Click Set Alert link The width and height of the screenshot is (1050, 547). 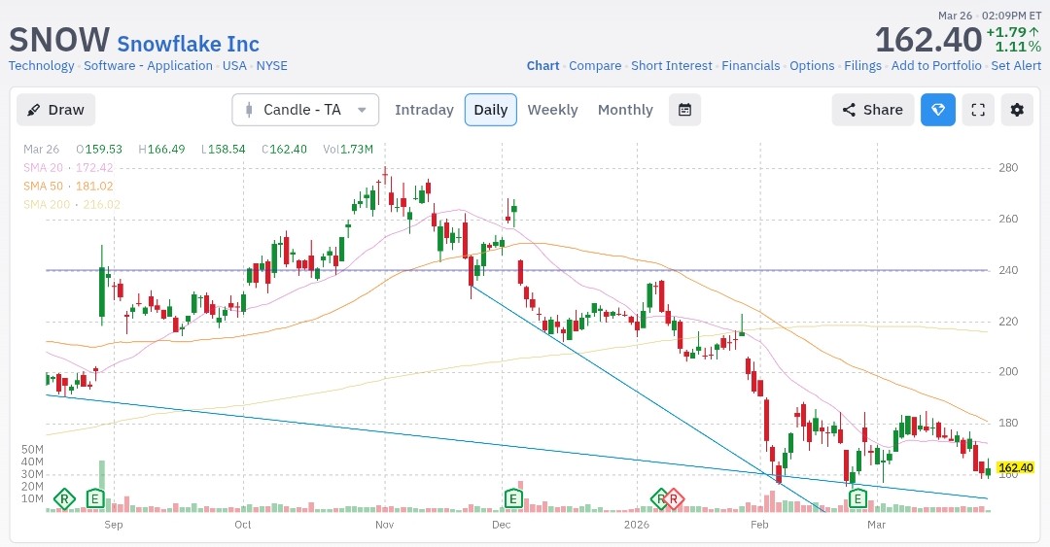tap(1016, 66)
